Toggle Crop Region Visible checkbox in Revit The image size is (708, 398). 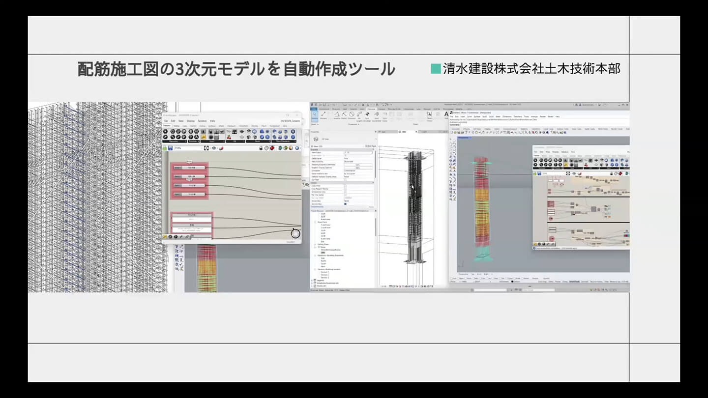click(345, 189)
